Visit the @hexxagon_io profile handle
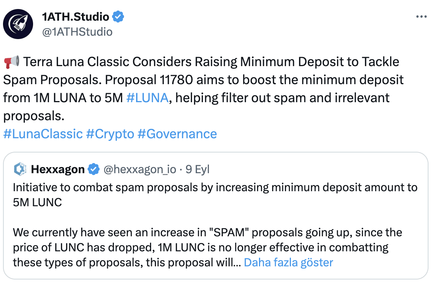The image size is (436, 284). 139,169
